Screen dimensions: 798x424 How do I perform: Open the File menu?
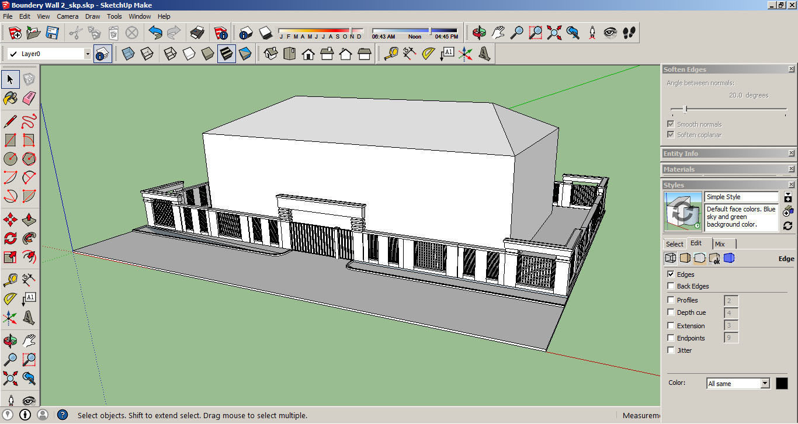click(x=8, y=16)
